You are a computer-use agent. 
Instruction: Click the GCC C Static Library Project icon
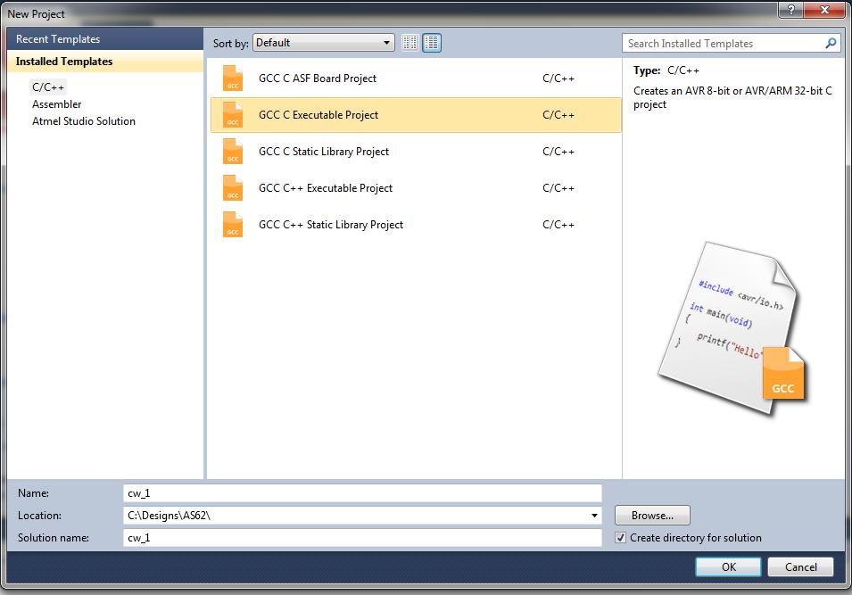tap(233, 151)
